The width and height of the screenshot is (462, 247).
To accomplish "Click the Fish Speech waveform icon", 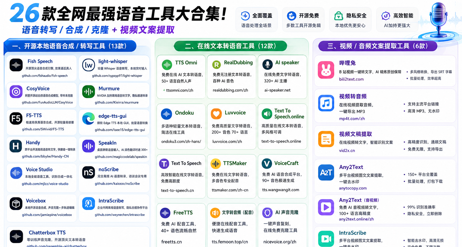I will [16, 65].
